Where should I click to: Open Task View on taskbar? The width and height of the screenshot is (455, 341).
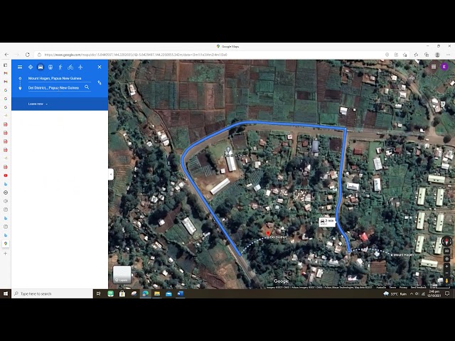99,293
